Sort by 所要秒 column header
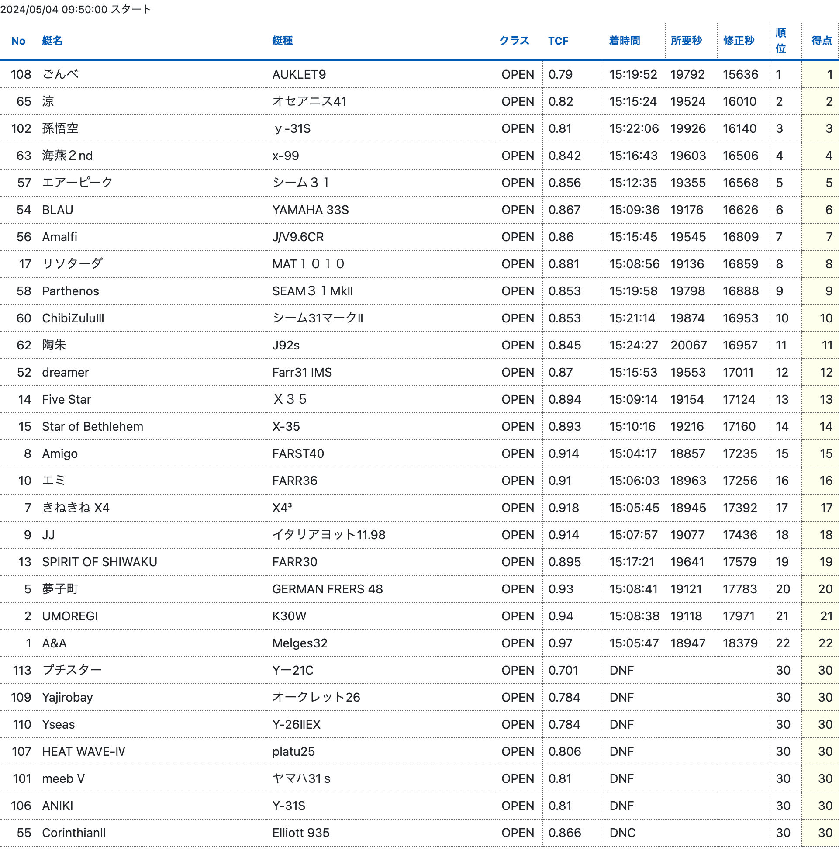 coord(686,41)
